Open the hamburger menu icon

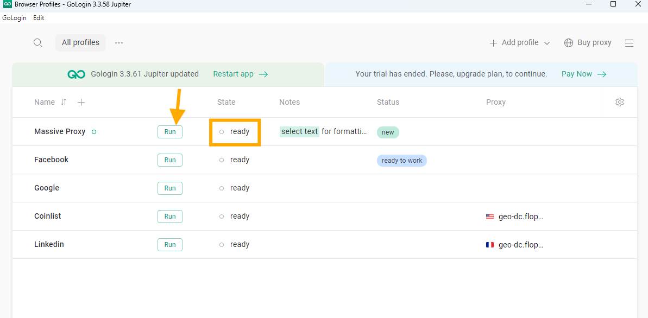click(629, 43)
